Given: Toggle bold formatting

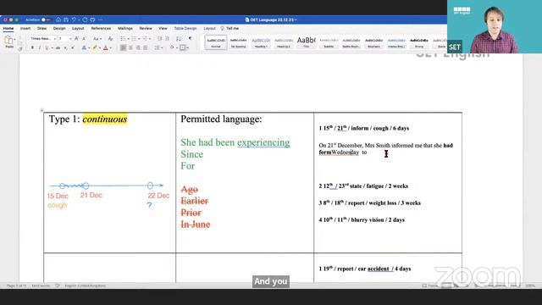Looking at the screenshot, I should coord(32,47).
